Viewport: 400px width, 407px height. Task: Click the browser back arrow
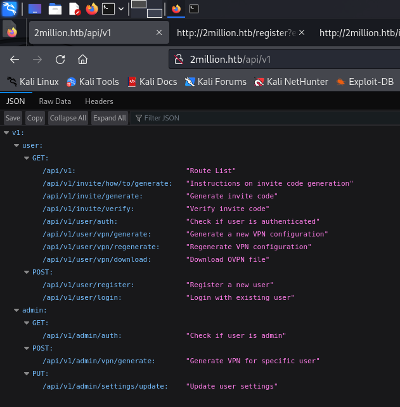tap(15, 60)
